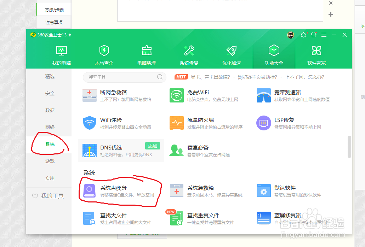
Task: Launch 寝室必备 tool
Action: point(200,151)
